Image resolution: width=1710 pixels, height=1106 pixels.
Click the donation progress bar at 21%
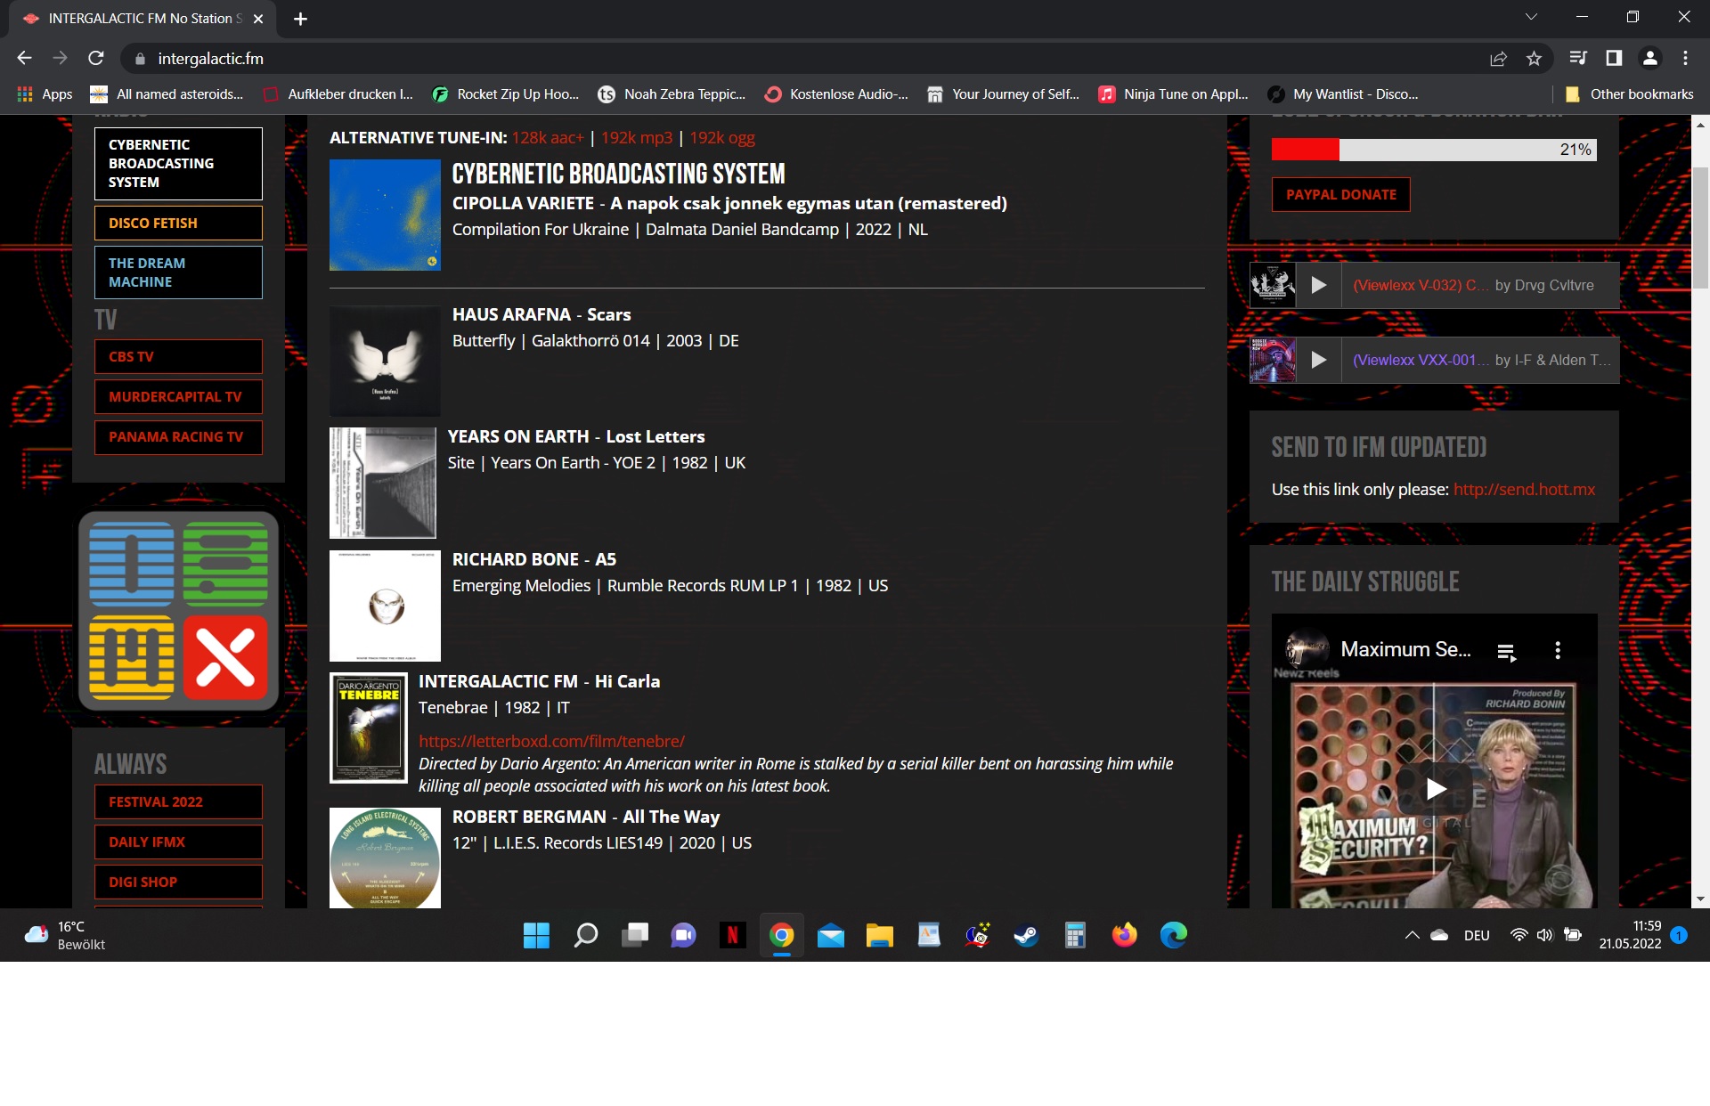point(1433,150)
